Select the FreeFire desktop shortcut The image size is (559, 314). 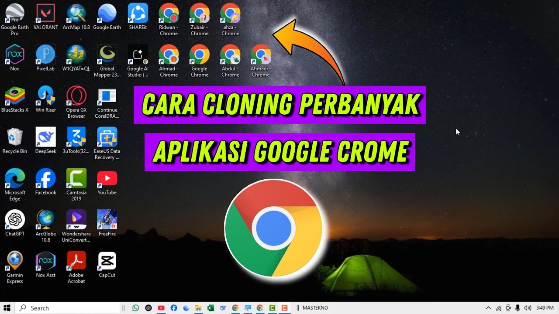[107, 223]
